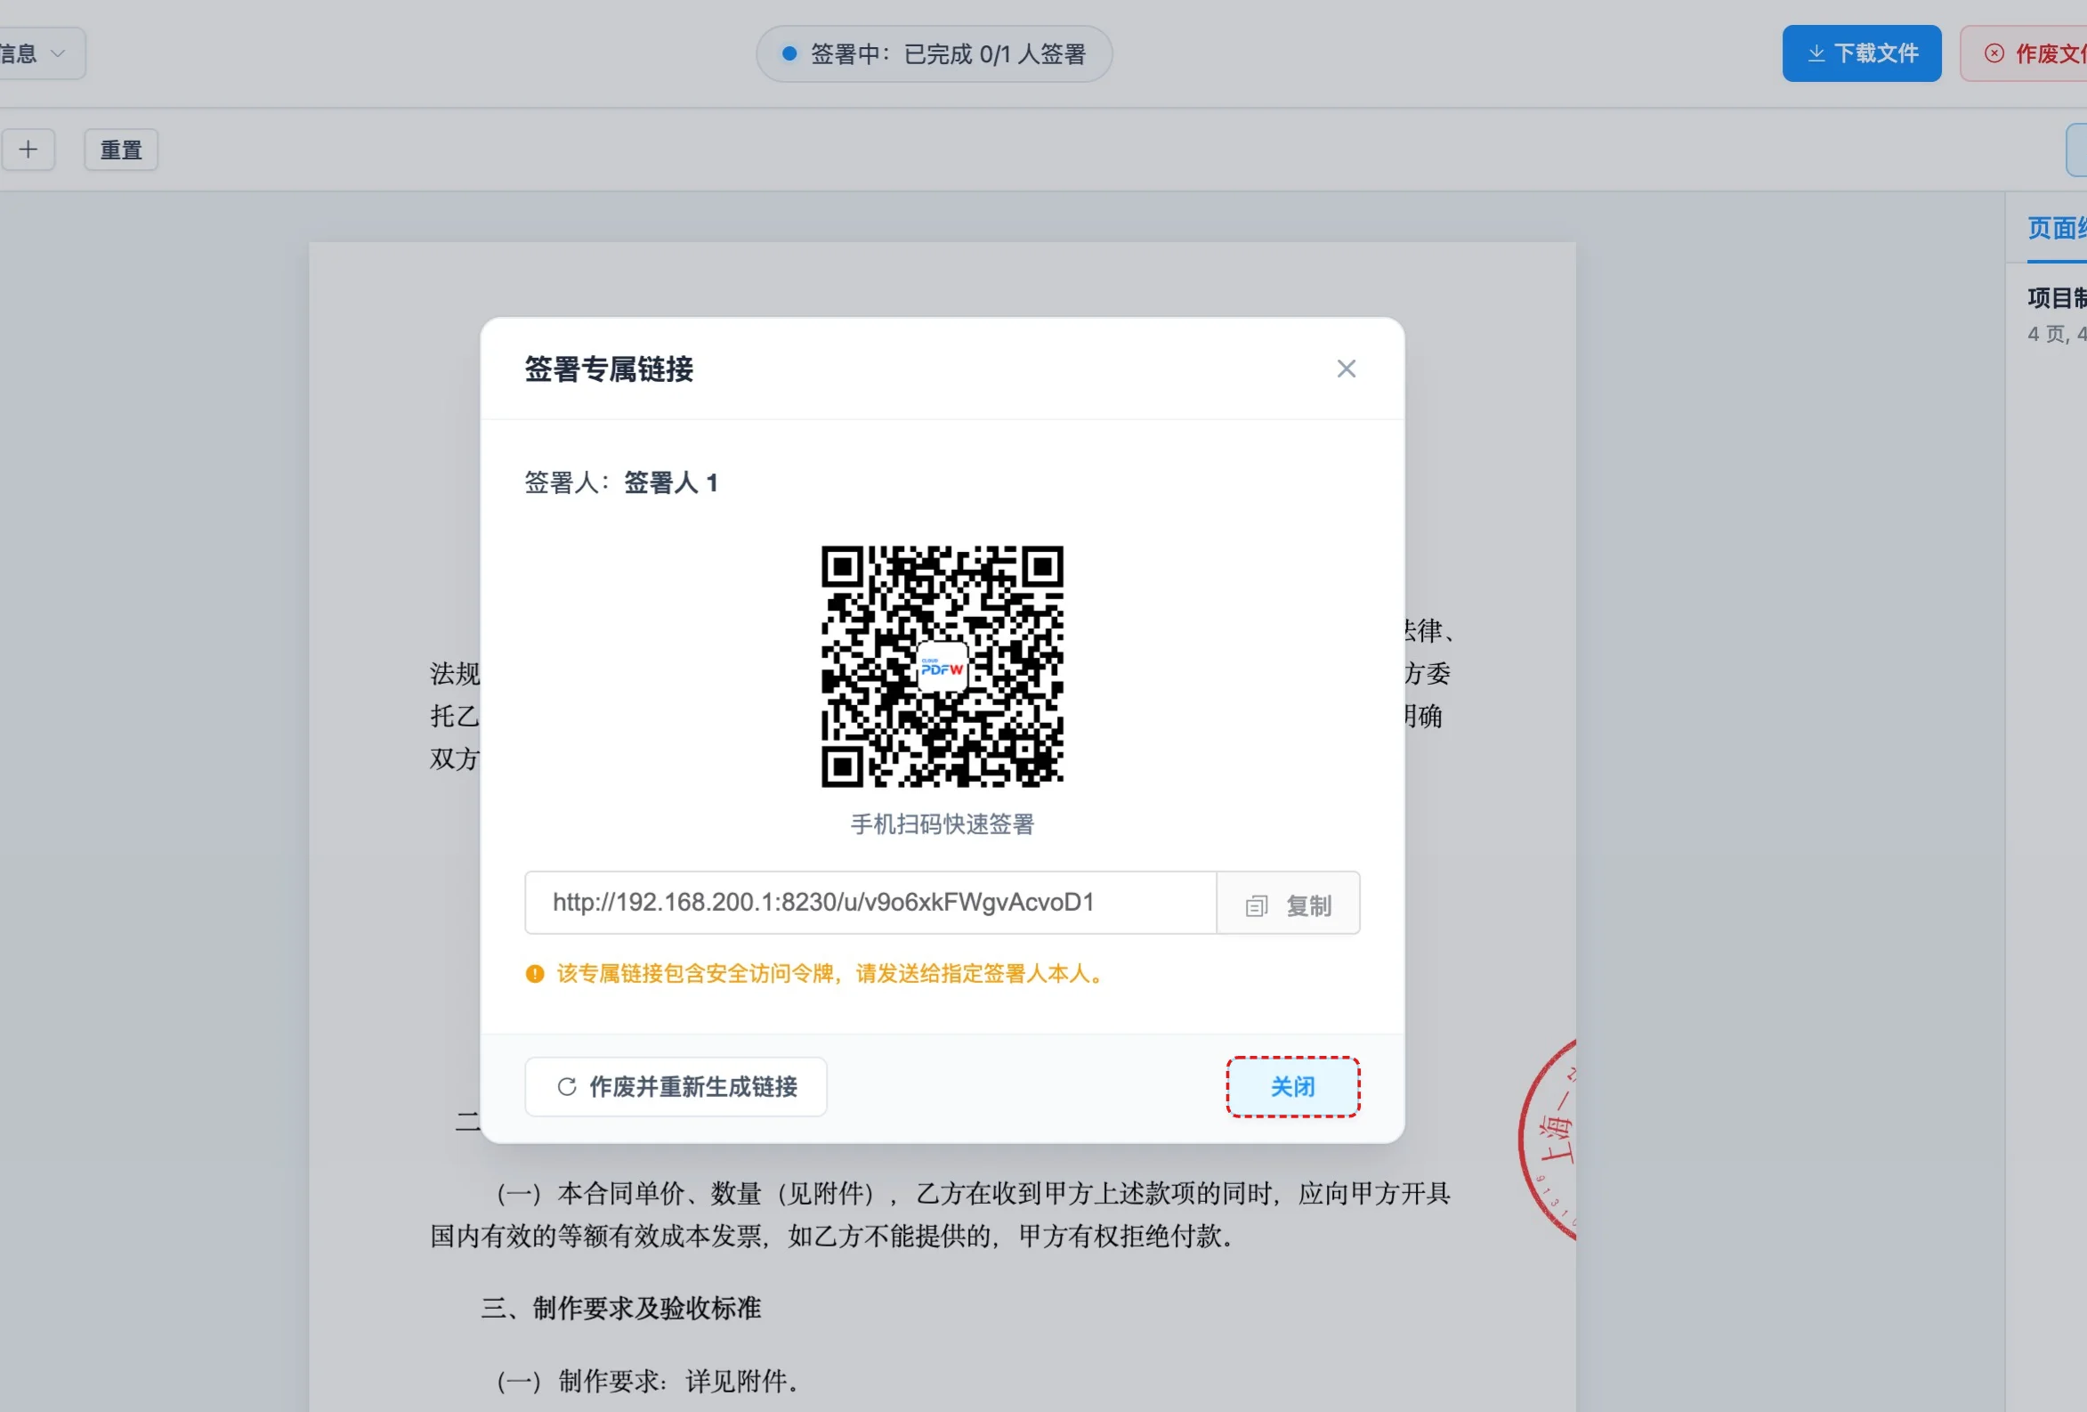Close the 签署专属链接 dialog with the X icon
Image resolution: width=2087 pixels, height=1412 pixels.
(1346, 369)
